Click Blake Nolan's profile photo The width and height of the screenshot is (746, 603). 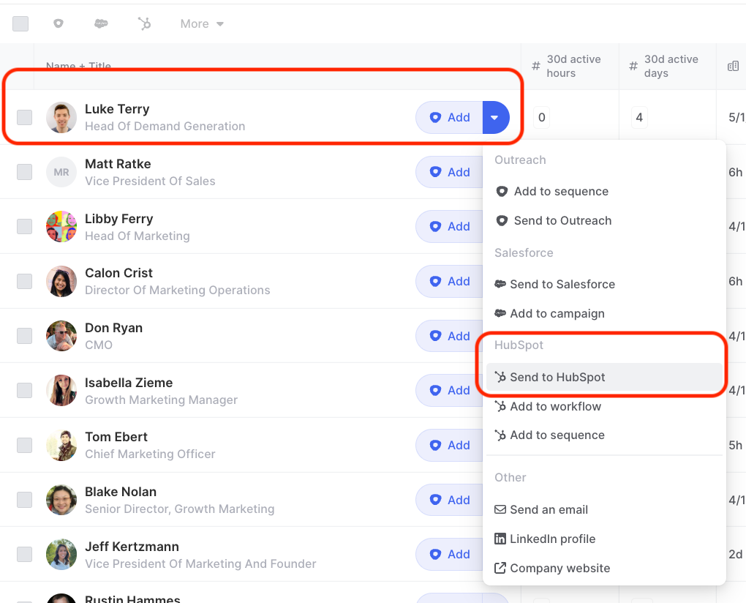click(61, 500)
